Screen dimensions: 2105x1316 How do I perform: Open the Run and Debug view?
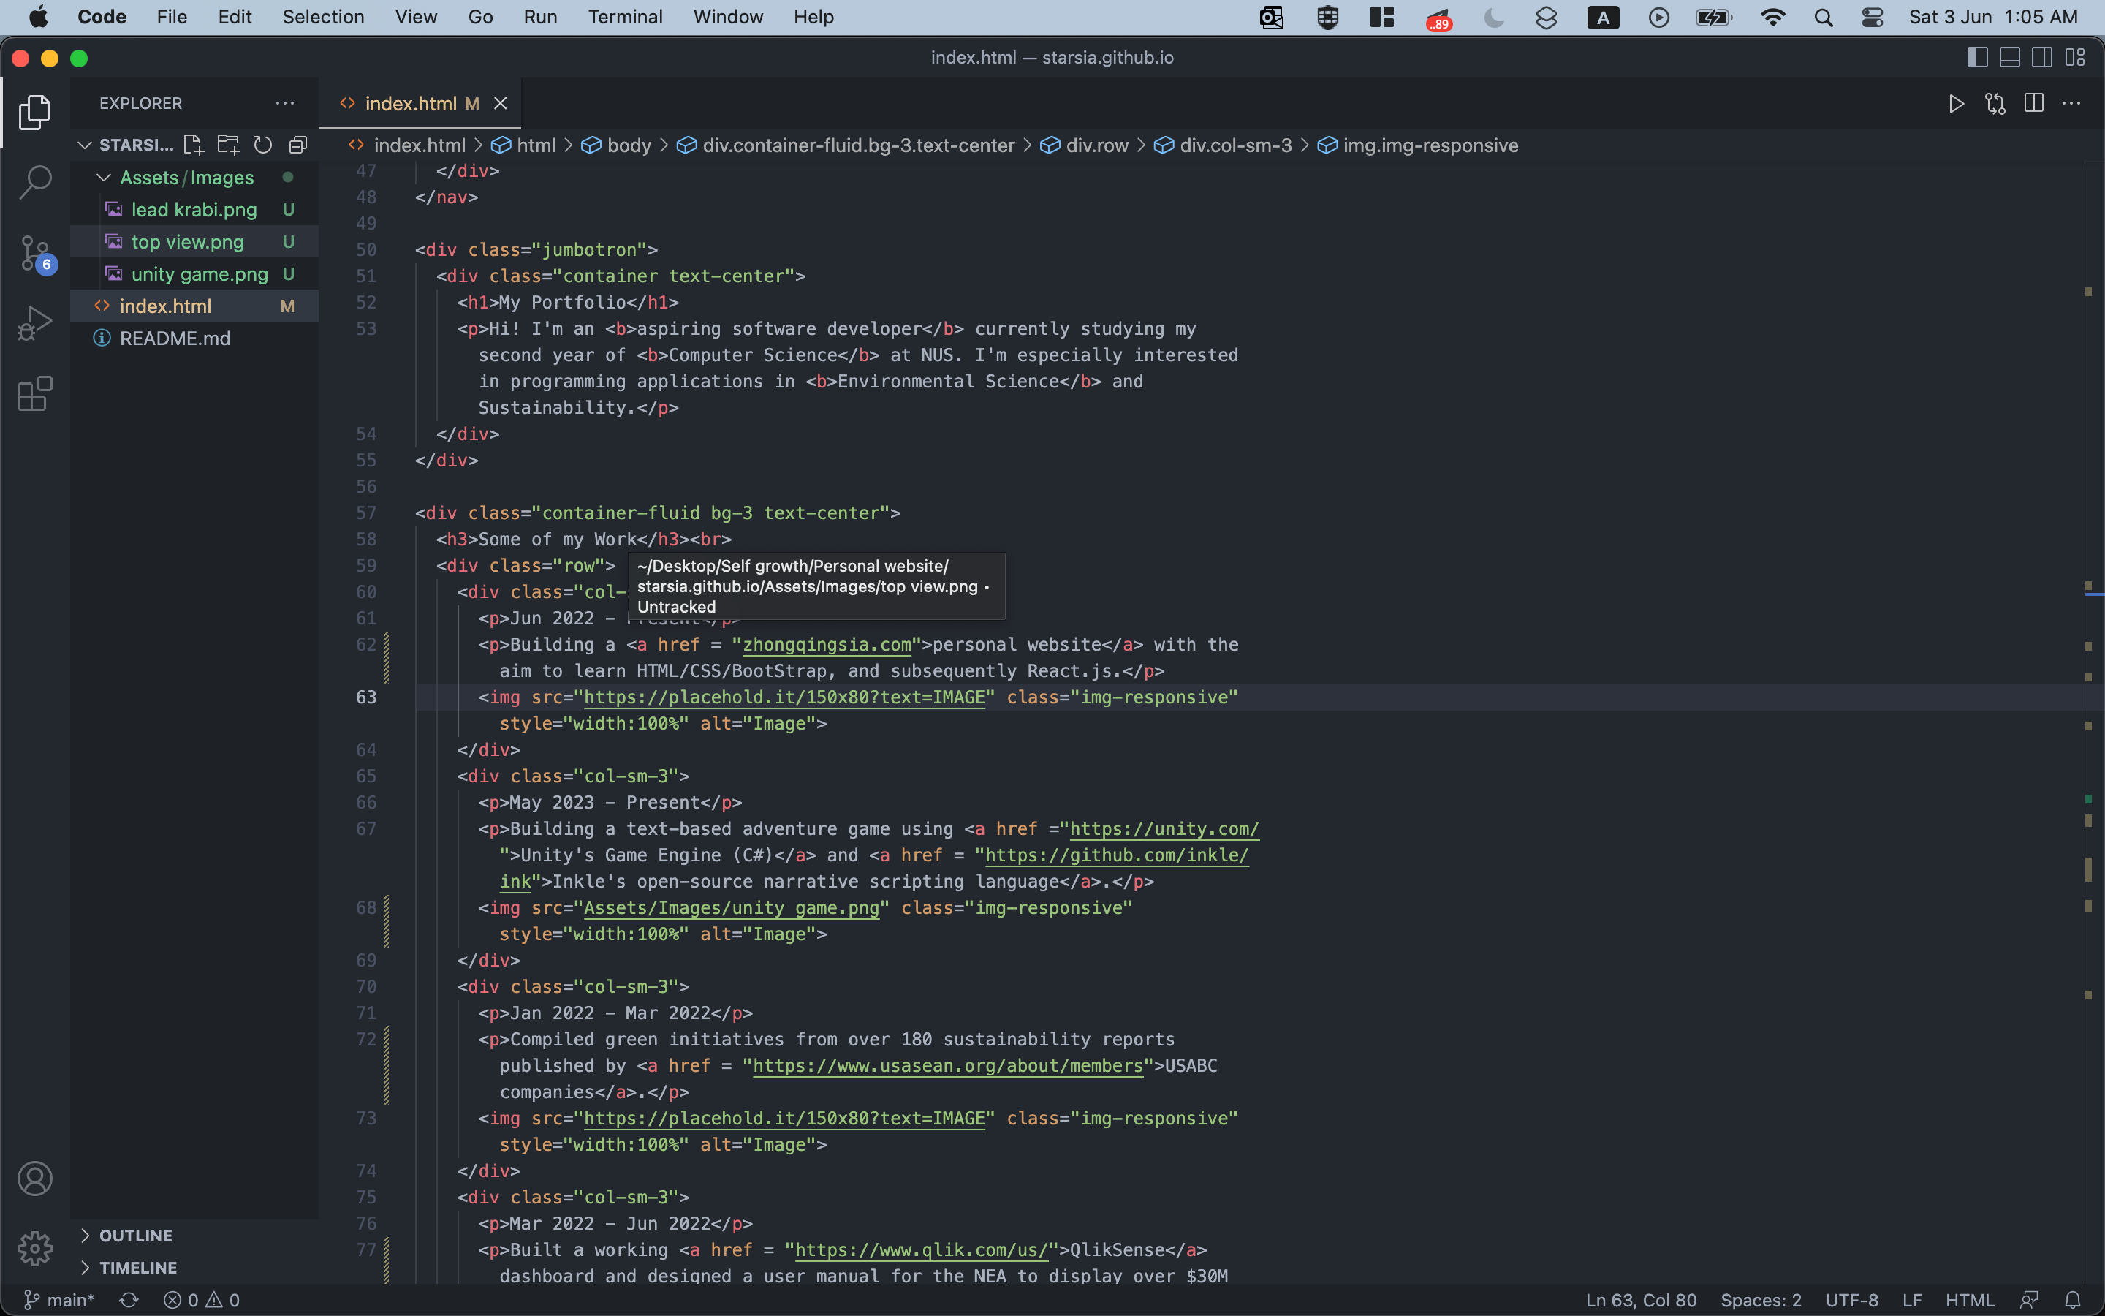(x=35, y=323)
